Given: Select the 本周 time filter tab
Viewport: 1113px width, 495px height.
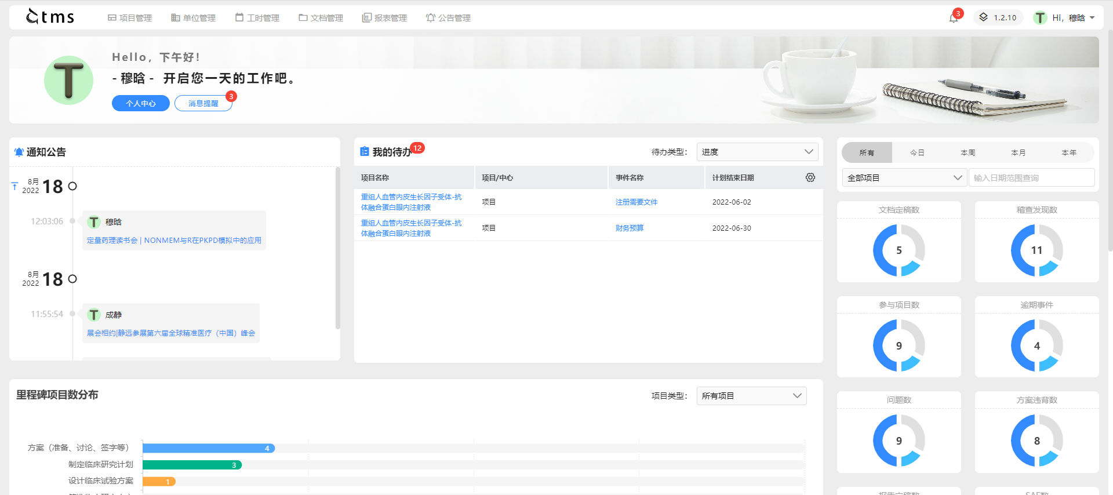Looking at the screenshot, I should point(967,152).
